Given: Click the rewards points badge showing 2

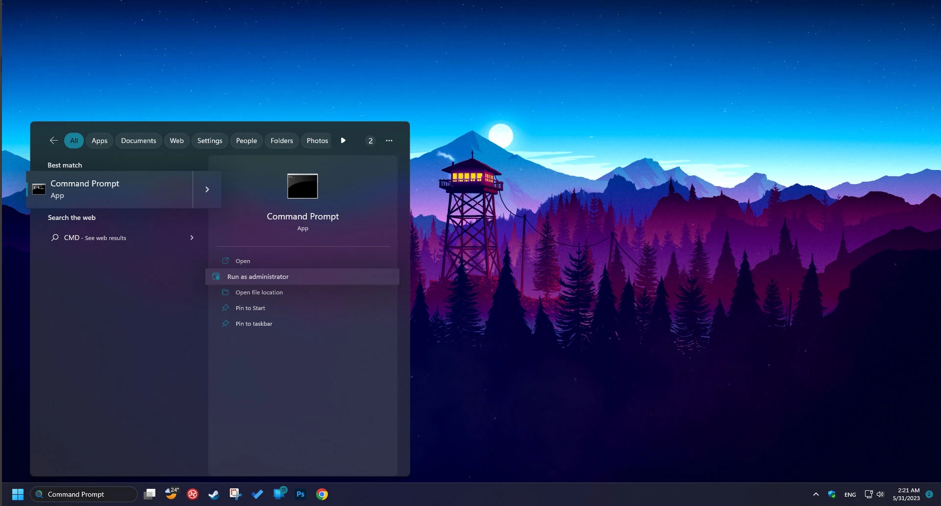Looking at the screenshot, I should click(371, 141).
